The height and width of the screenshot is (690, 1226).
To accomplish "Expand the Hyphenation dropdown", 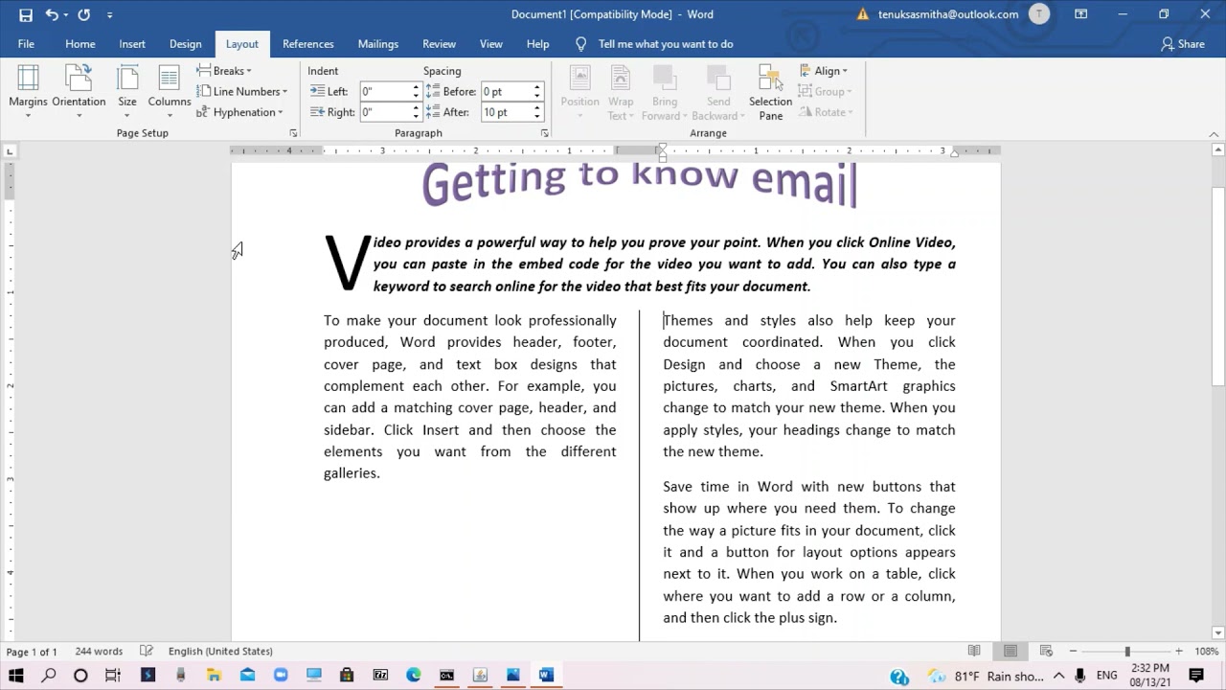I will 239,112.
